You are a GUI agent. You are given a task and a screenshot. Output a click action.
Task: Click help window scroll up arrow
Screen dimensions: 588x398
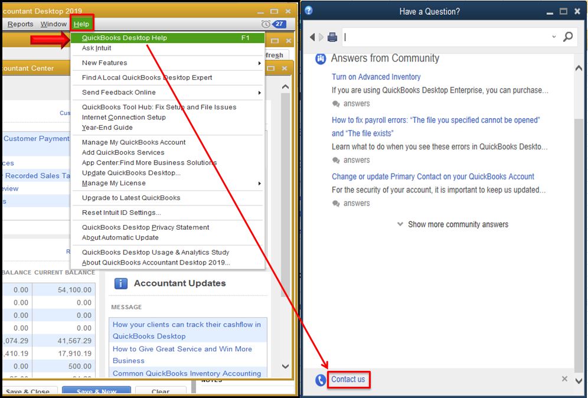coord(579,68)
